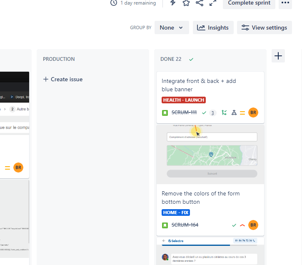The height and width of the screenshot is (265, 302).
Task: Add a new column with plus button
Action: click(278, 56)
